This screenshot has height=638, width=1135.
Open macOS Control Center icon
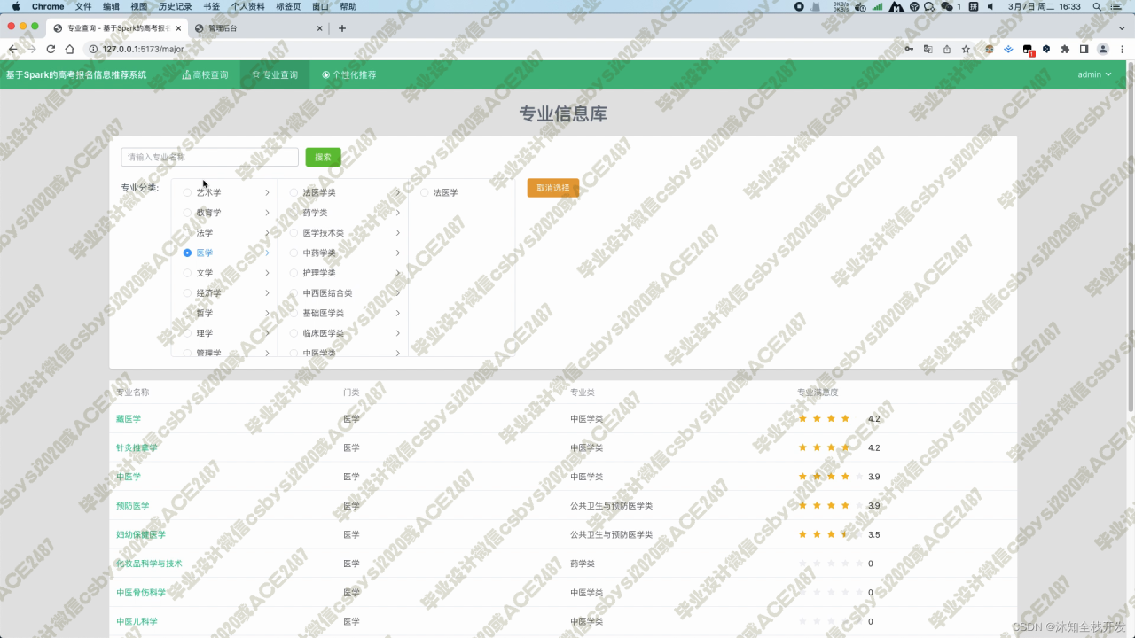click(1118, 6)
